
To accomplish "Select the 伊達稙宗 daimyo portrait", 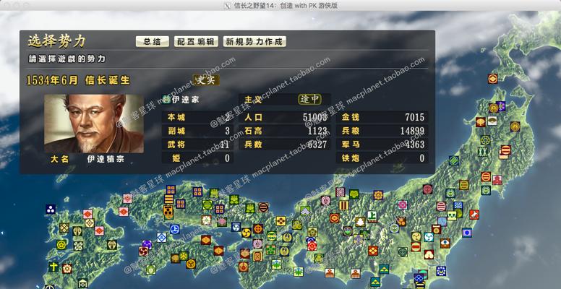I will (94, 124).
